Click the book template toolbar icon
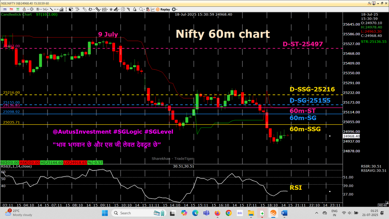The image size is (389, 219). [104, 9]
